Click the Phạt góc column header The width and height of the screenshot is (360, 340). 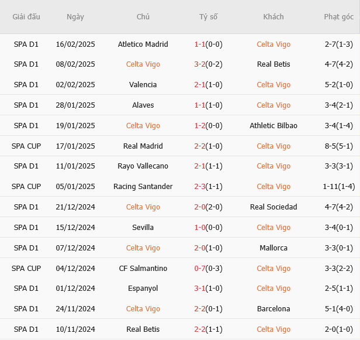click(x=339, y=17)
